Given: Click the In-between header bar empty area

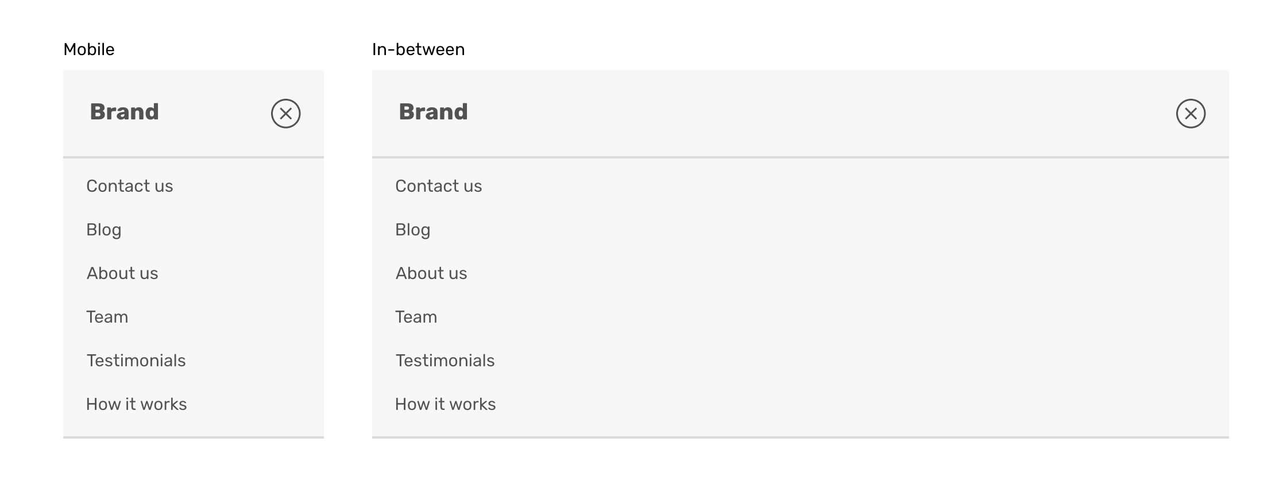Looking at the screenshot, I should (804, 113).
